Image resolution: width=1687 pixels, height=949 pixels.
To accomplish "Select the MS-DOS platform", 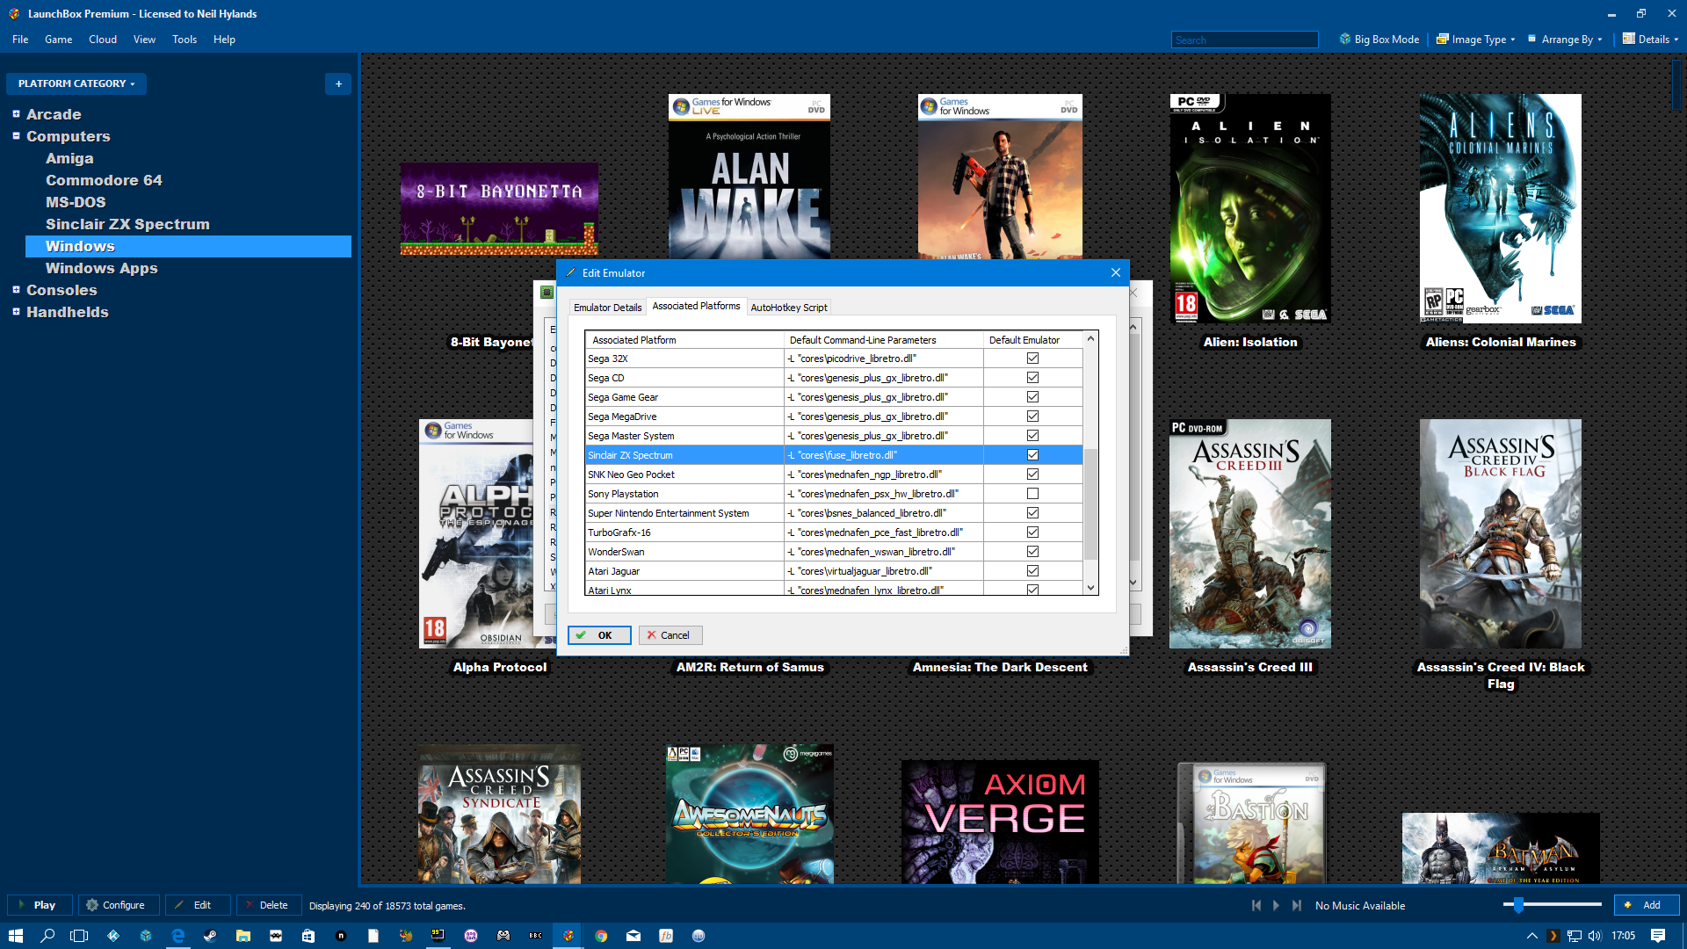I will coord(76,202).
